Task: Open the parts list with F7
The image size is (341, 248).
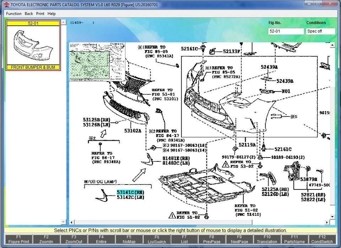Action: pyautogui.click(x=184, y=239)
